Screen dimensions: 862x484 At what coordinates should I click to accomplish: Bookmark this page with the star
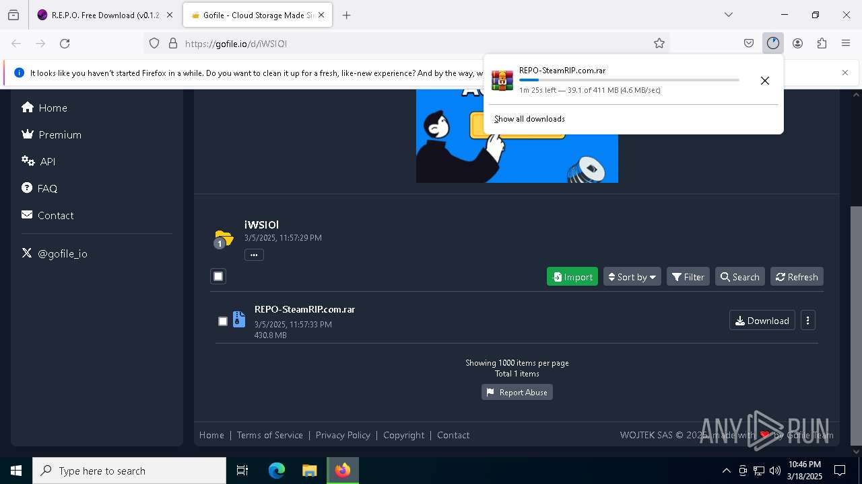pyautogui.click(x=659, y=43)
